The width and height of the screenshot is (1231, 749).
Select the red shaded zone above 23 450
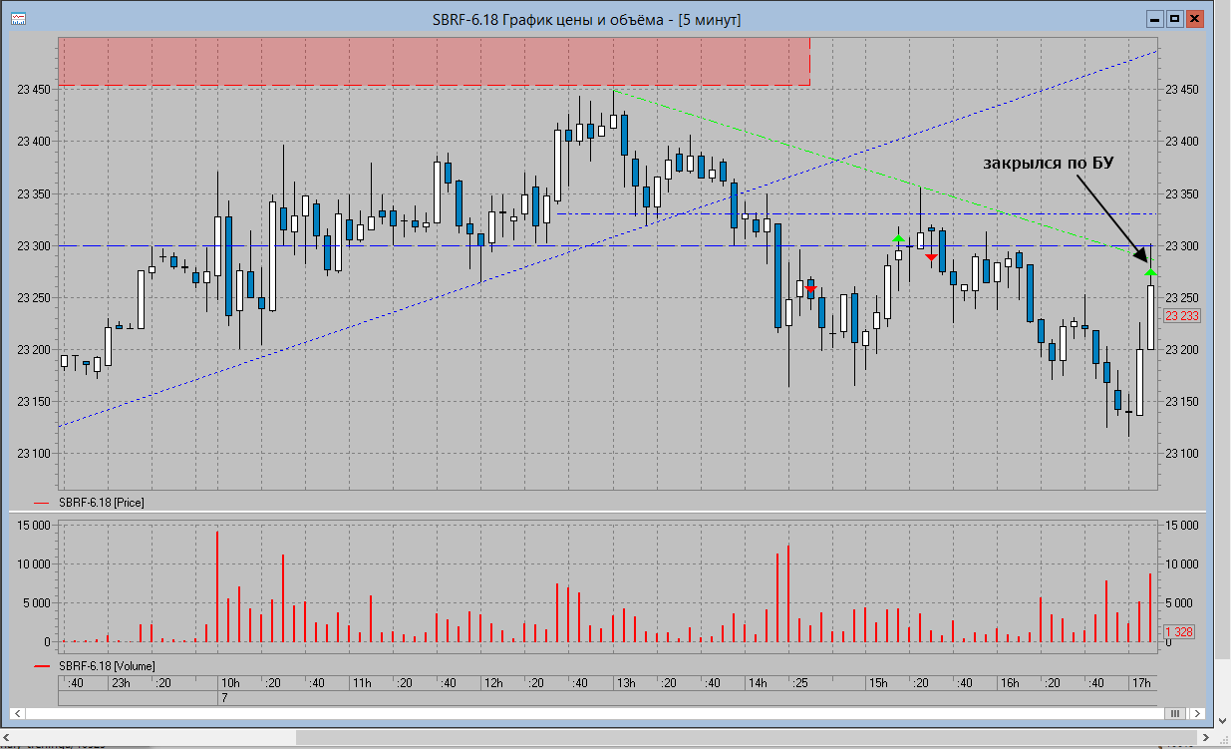434,62
